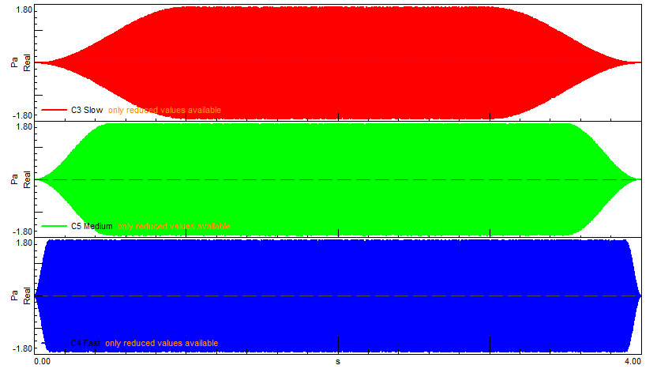Click the C4 Fast reduced values warning

pyautogui.click(x=161, y=343)
